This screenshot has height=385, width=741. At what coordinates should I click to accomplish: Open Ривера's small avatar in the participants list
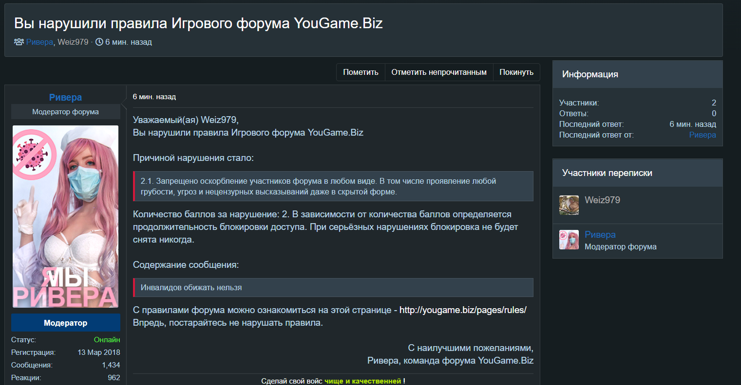tap(569, 240)
